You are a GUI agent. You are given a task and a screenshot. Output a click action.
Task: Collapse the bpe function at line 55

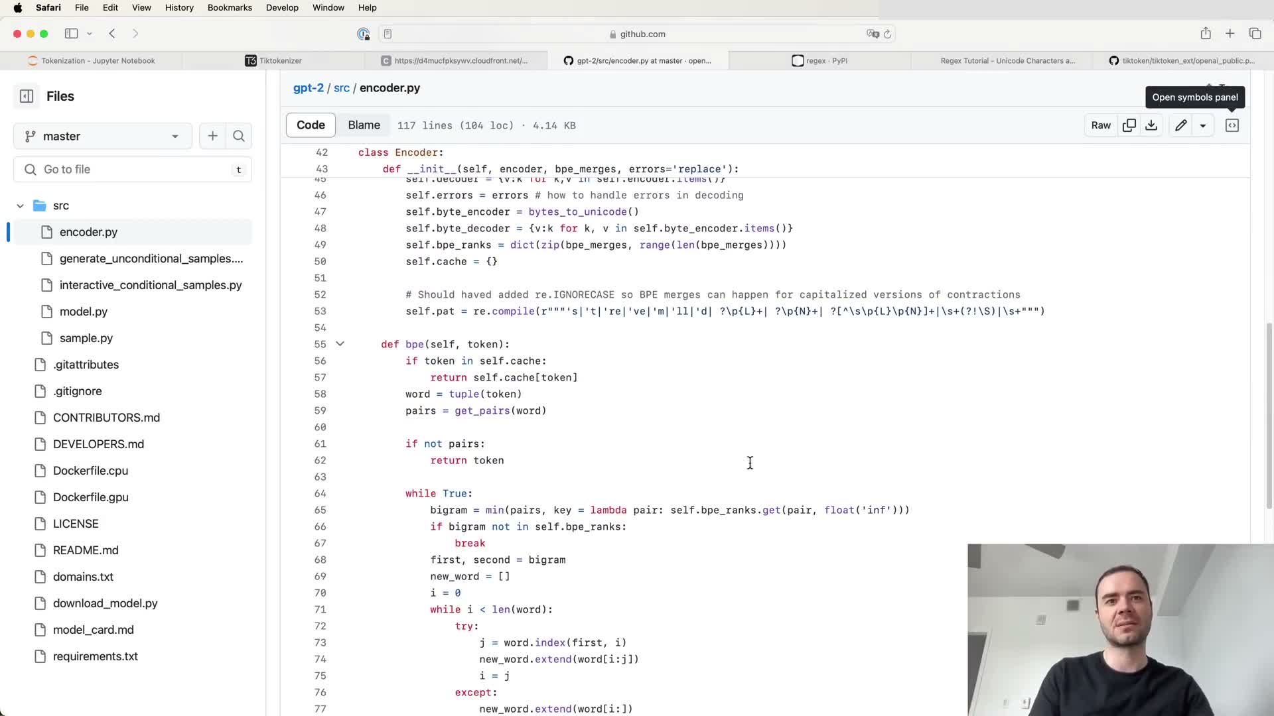340,344
